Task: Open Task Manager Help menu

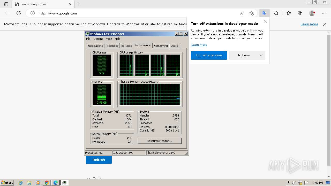Action: [x=118, y=39]
